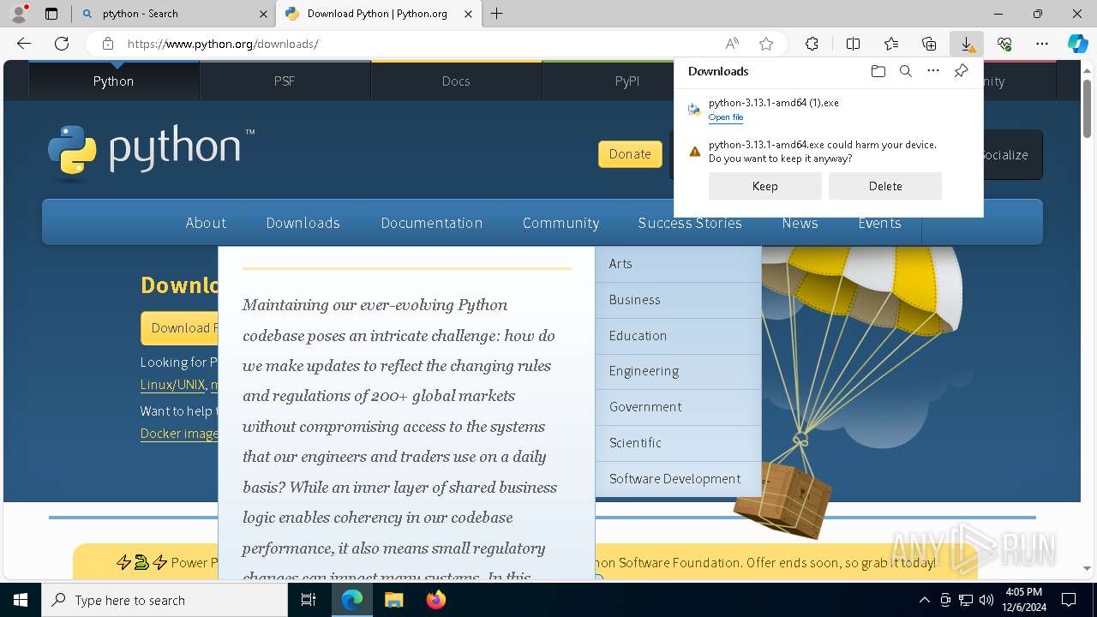Click the Linux/UNIX link
Screen dimensions: 1097x617
point(173,385)
